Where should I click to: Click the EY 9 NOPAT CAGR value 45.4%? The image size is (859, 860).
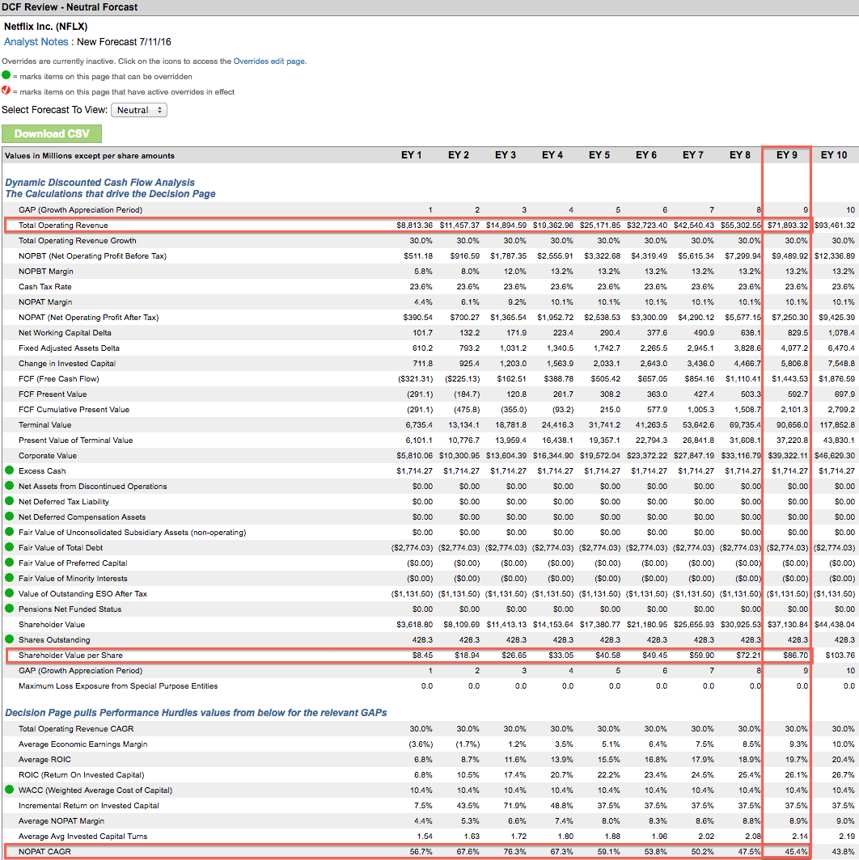point(797,852)
